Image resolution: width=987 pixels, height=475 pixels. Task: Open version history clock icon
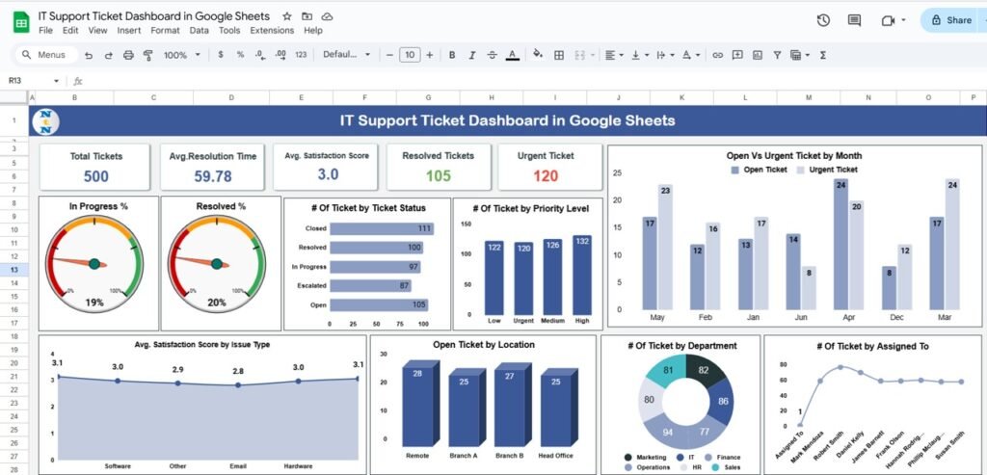[823, 21]
